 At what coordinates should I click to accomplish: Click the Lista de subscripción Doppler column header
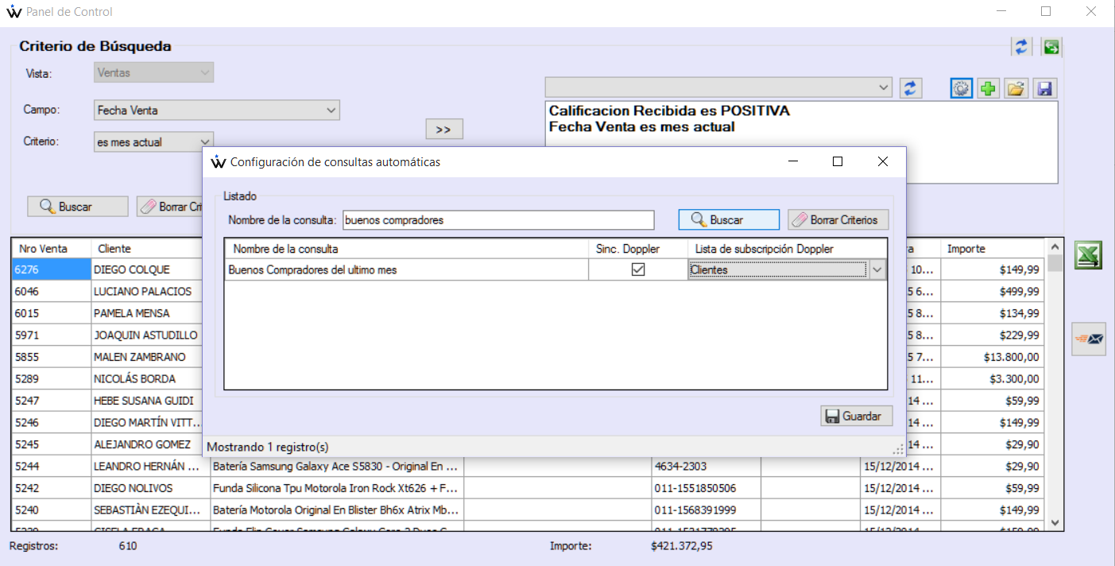(787, 249)
